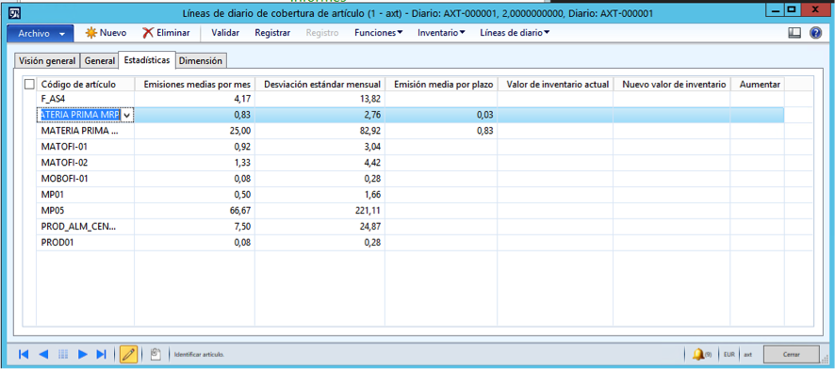
Task: Select row MP05
Action: (x=410, y=211)
